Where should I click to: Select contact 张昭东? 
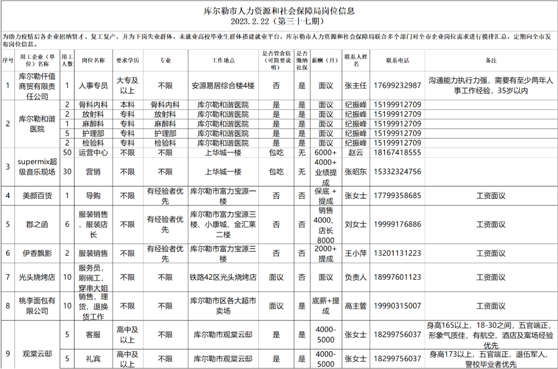355,172
